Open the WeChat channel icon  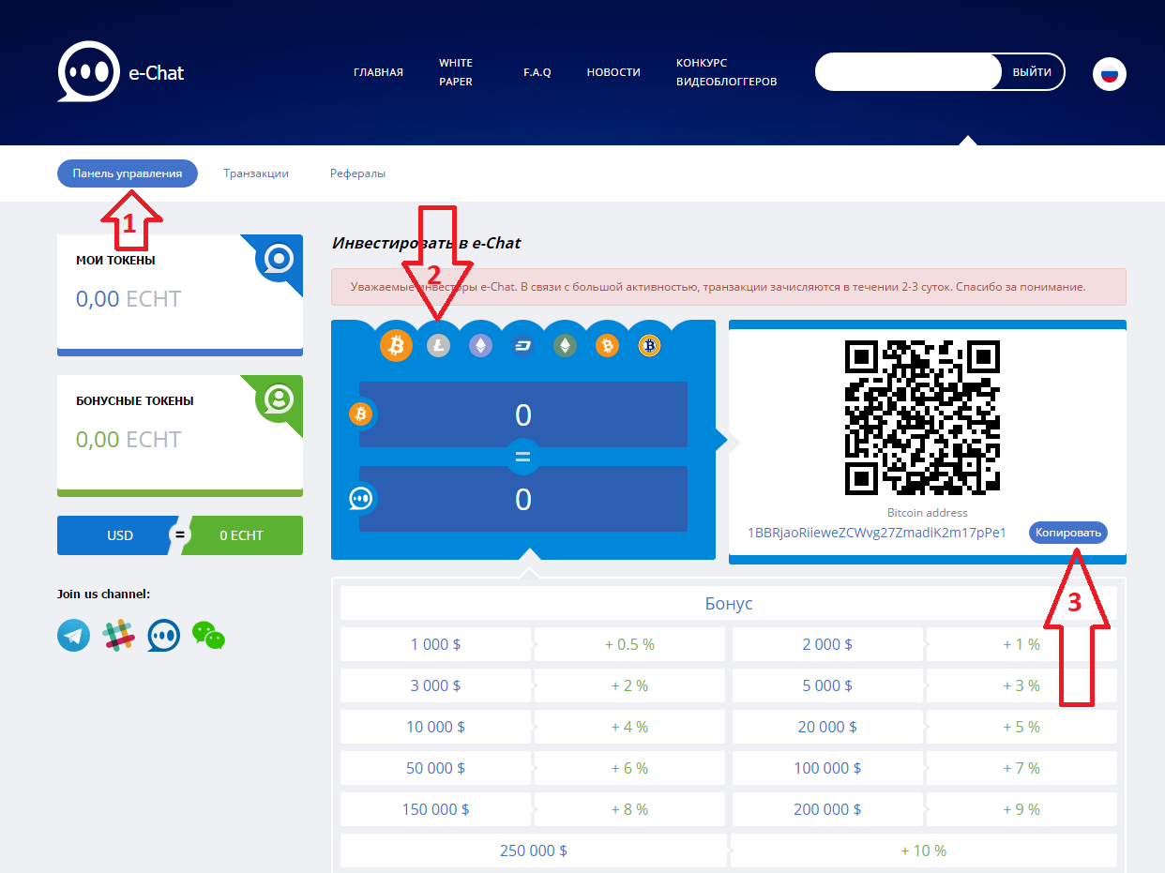[208, 635]
